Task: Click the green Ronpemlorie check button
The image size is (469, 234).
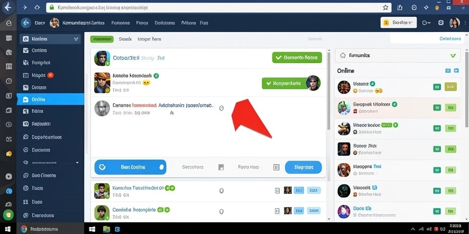Action: coord(284,83)
